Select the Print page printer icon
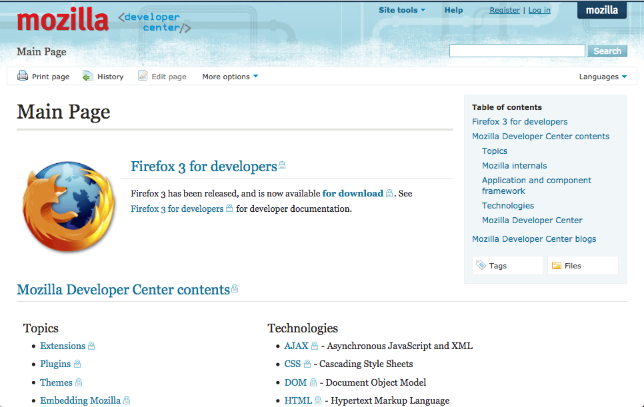644x407 pixels. click(x=22, y=76)
